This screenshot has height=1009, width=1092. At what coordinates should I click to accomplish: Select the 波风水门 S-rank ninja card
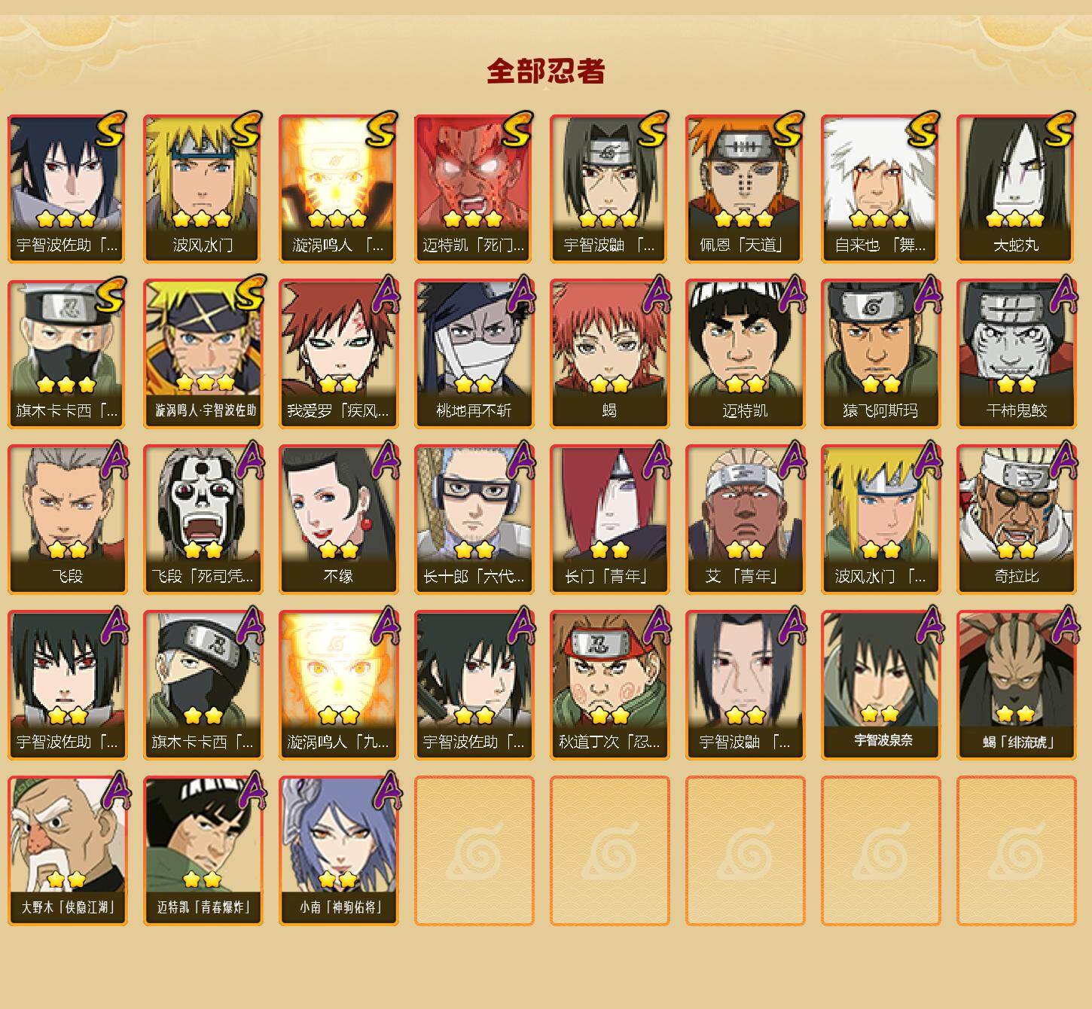point(203,188)
